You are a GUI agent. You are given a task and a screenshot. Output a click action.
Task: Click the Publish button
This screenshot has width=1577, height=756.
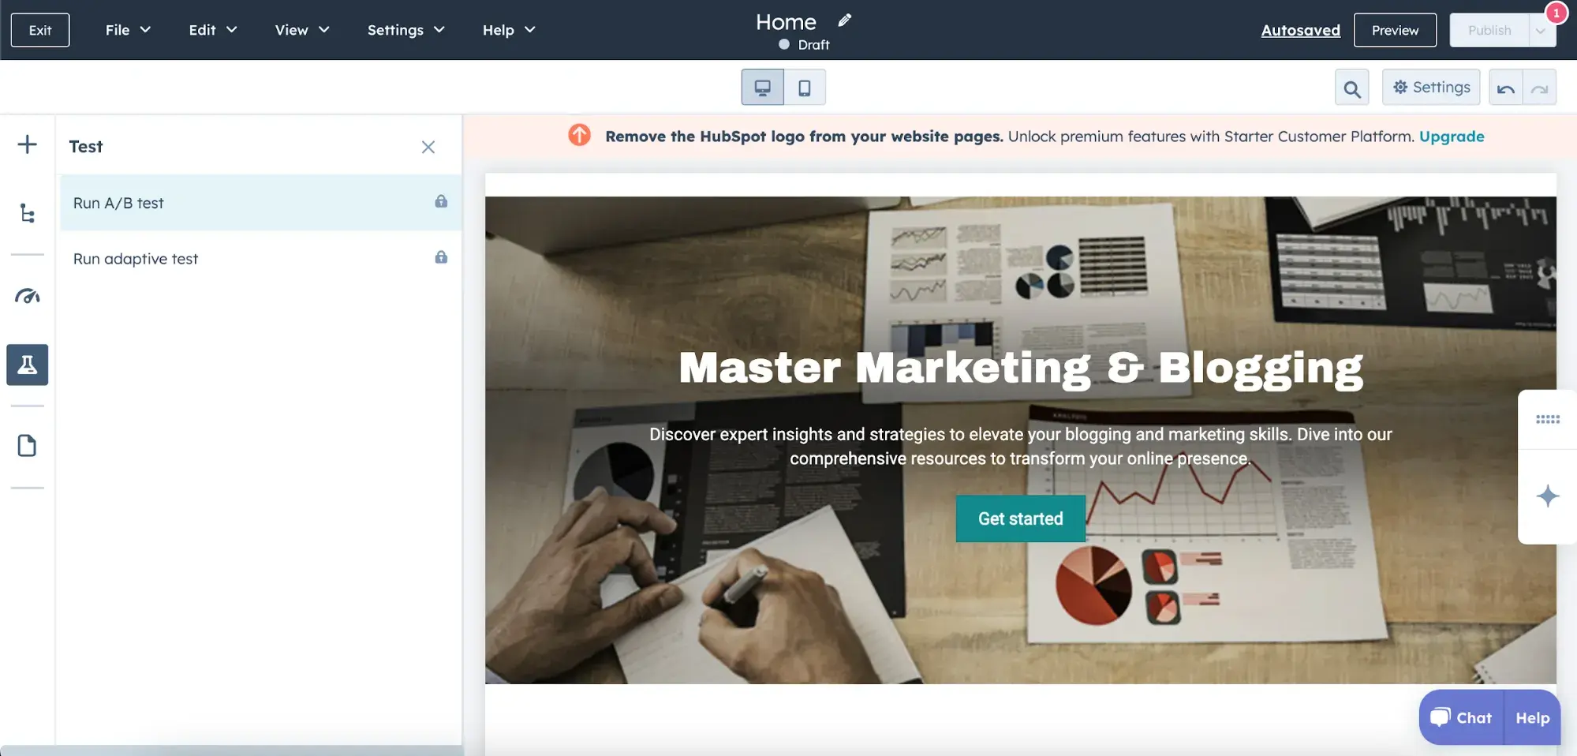(1489, 30)
